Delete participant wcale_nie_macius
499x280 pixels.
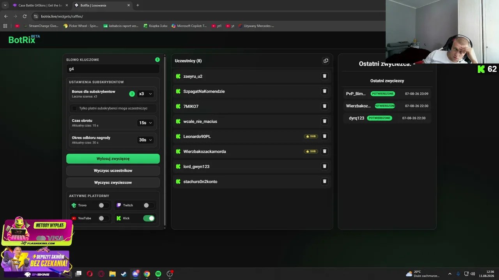[324, 121]
